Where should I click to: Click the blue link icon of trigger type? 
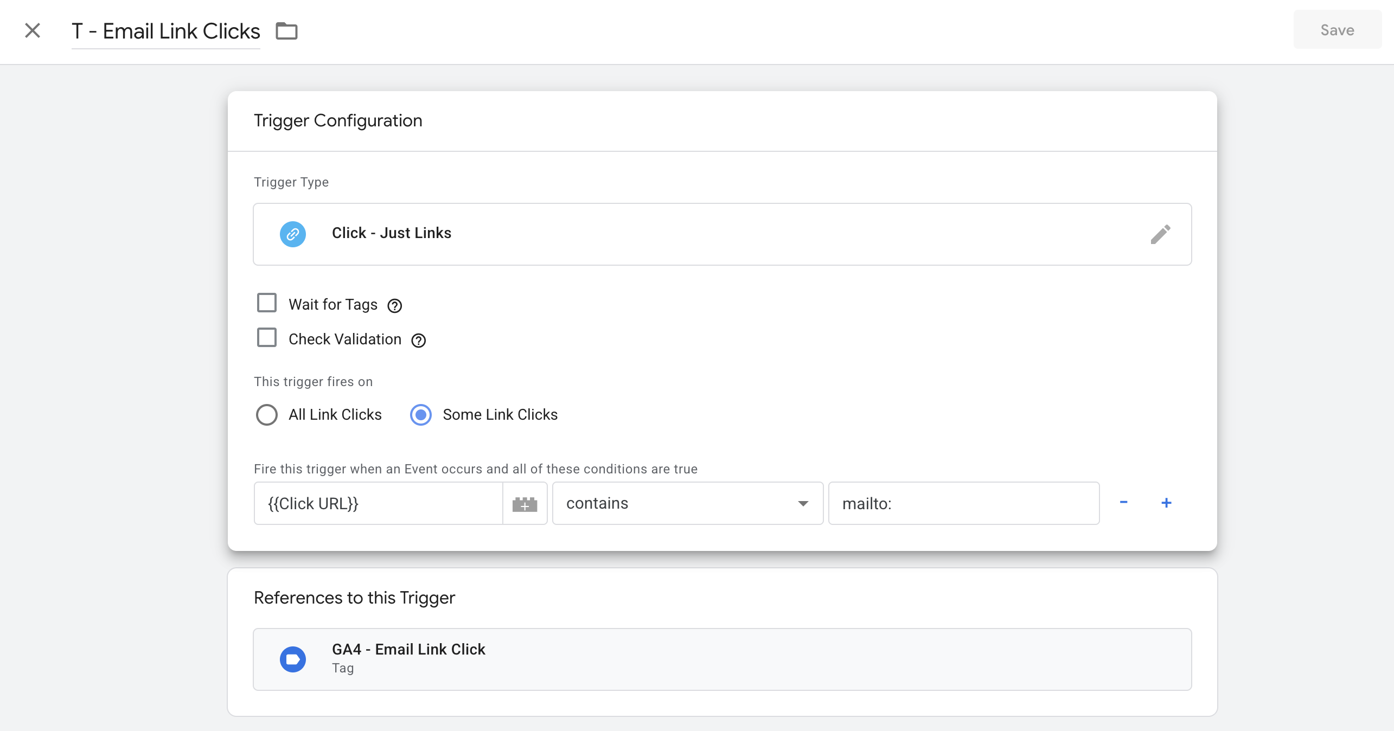(x=293, y=234)
